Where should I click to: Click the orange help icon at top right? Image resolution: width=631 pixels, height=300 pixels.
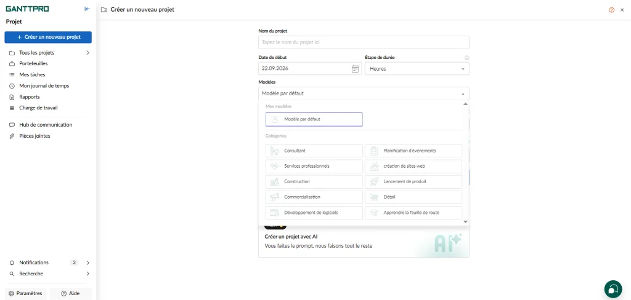coord(612,10)
